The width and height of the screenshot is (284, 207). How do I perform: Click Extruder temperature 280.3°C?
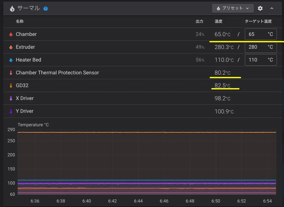coord(224,47)
